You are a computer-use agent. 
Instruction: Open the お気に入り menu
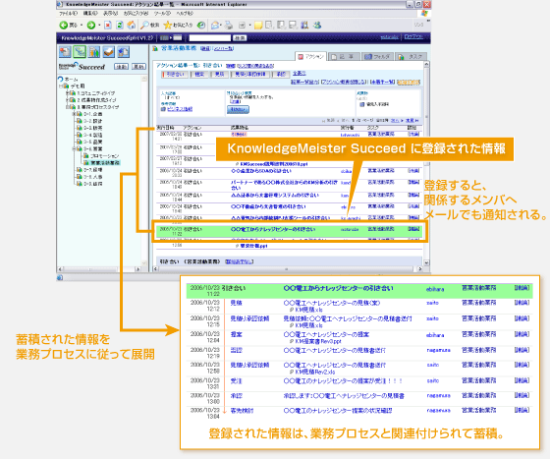(136, 14)
